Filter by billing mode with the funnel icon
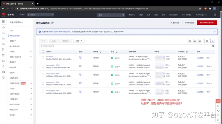 pyautogui.click(x=187, y=52)
